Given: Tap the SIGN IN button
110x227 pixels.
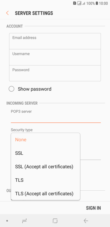Looking at the screenshot, I should tap(93, 208).
